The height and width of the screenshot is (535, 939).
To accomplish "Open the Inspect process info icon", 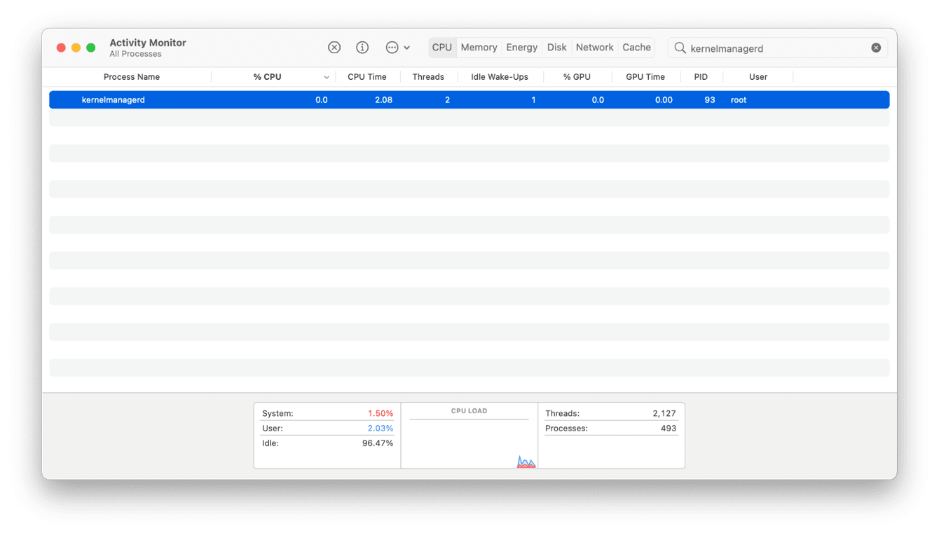I will coord(362,47).
